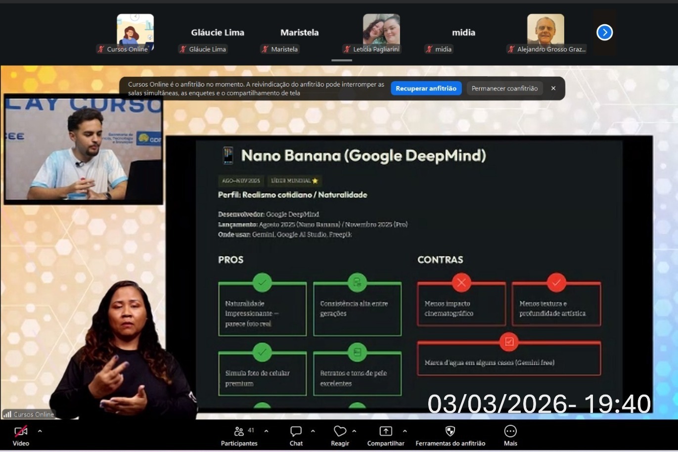Click the Desenvolvedor: Google DeepMind line
This screenshot has width=678, height=452.
269,215
